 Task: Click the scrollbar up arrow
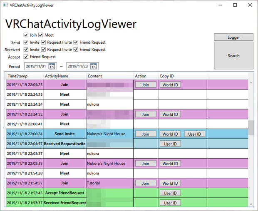tap(251, 83)
